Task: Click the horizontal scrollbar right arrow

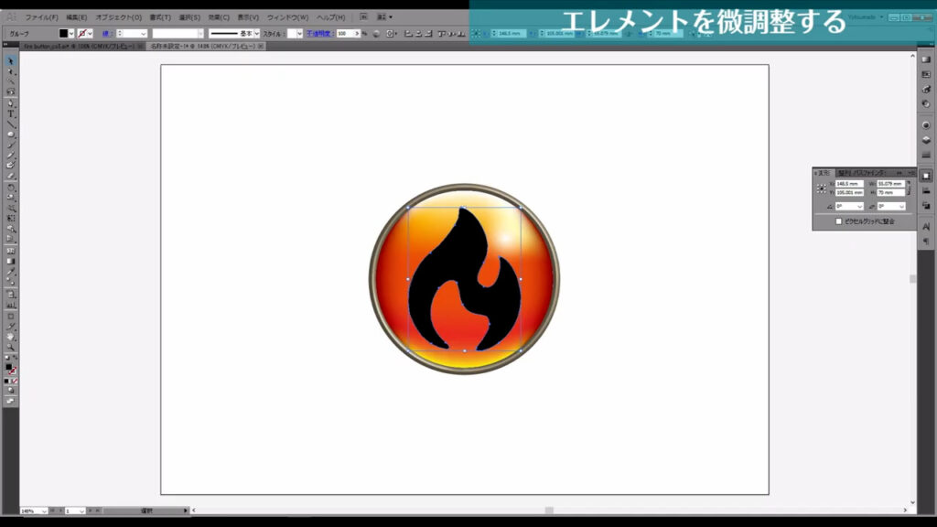Action: click(905, 511)
